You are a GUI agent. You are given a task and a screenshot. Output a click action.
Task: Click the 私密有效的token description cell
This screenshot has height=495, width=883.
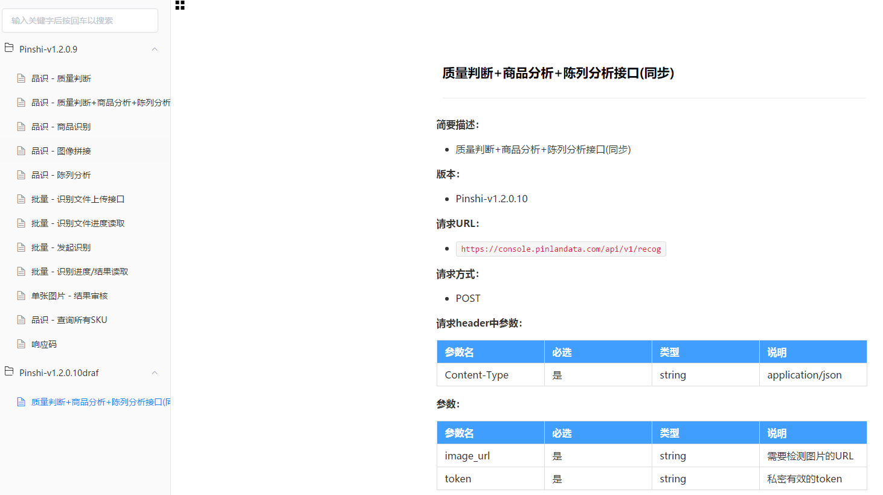point(813,479)
